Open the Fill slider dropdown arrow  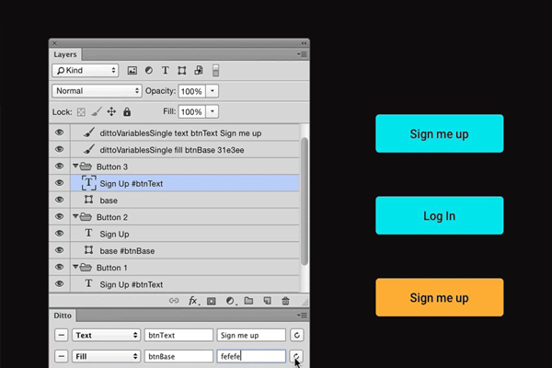213,111
